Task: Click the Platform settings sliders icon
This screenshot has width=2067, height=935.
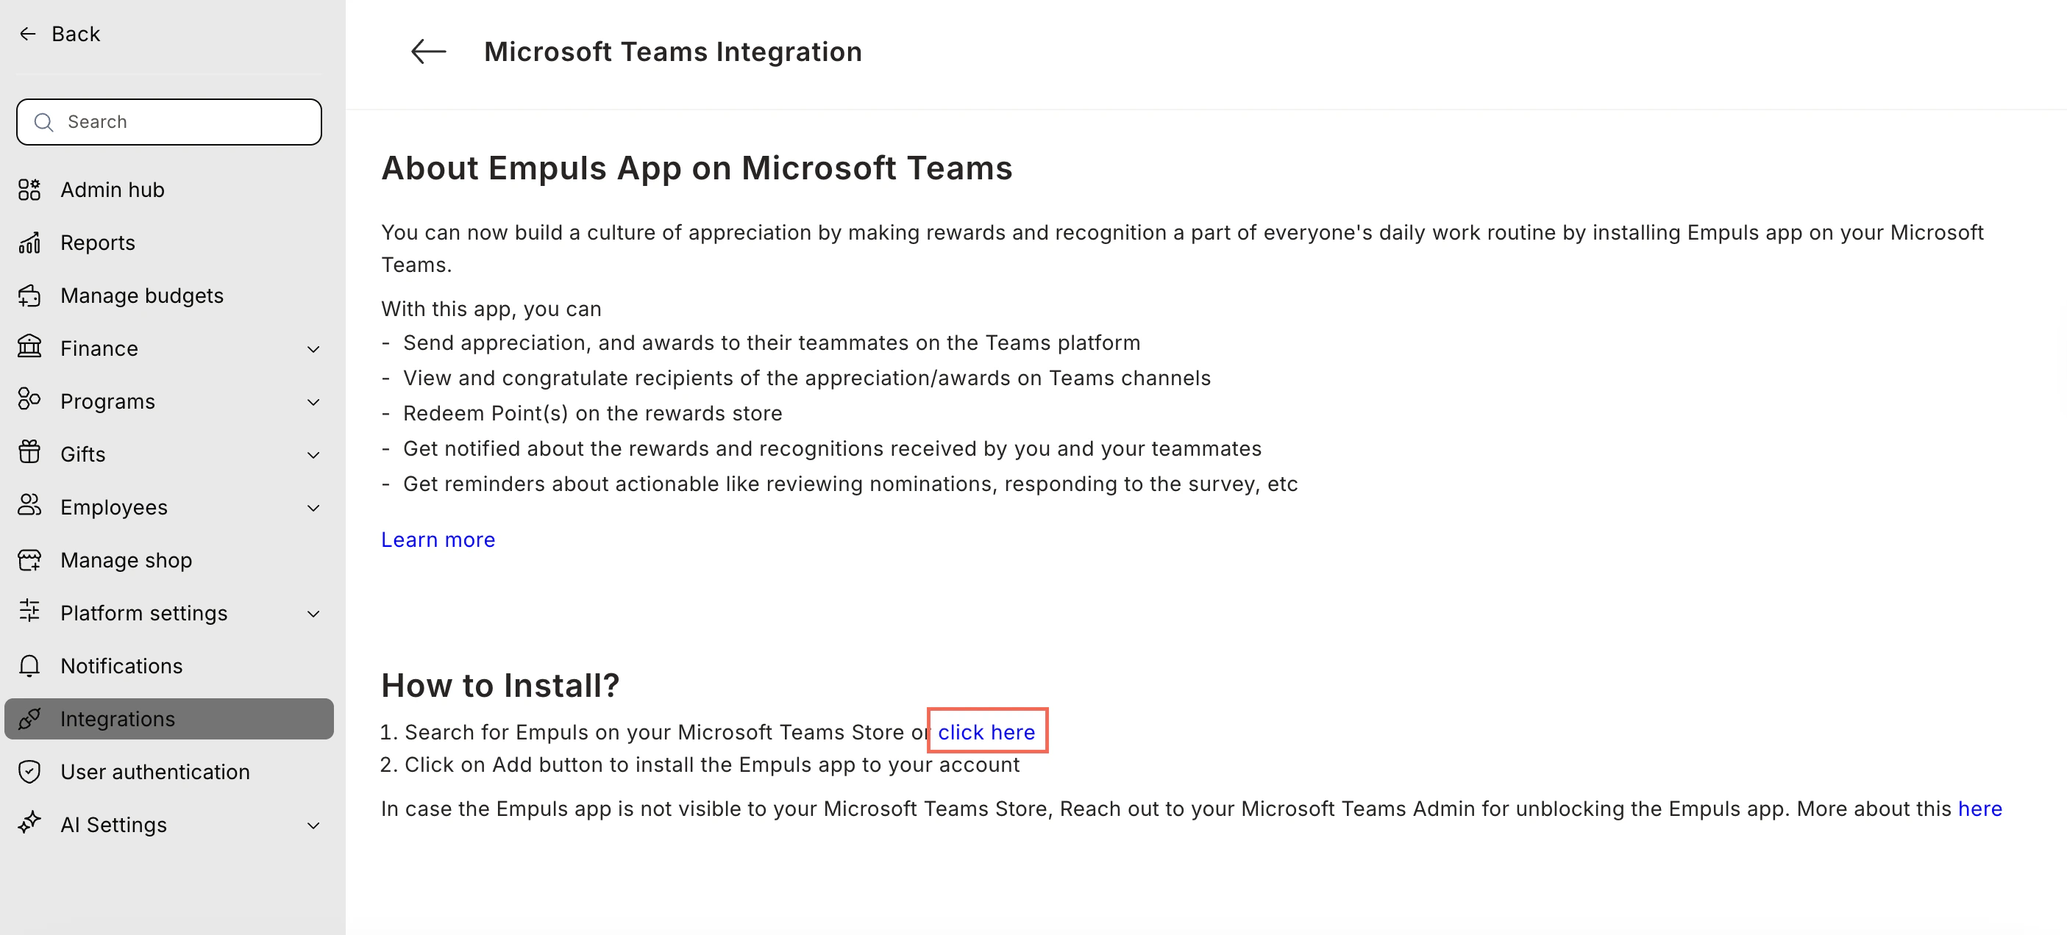Action: [29, 612]
